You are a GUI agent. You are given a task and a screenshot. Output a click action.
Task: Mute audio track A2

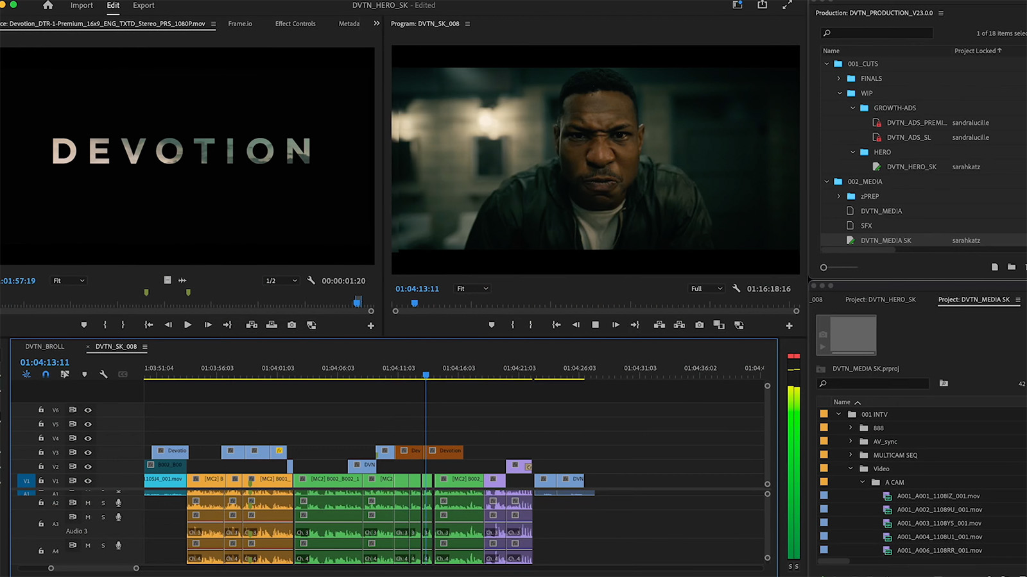(87, 503)
